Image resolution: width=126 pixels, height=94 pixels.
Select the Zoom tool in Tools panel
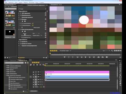[120, 85]
